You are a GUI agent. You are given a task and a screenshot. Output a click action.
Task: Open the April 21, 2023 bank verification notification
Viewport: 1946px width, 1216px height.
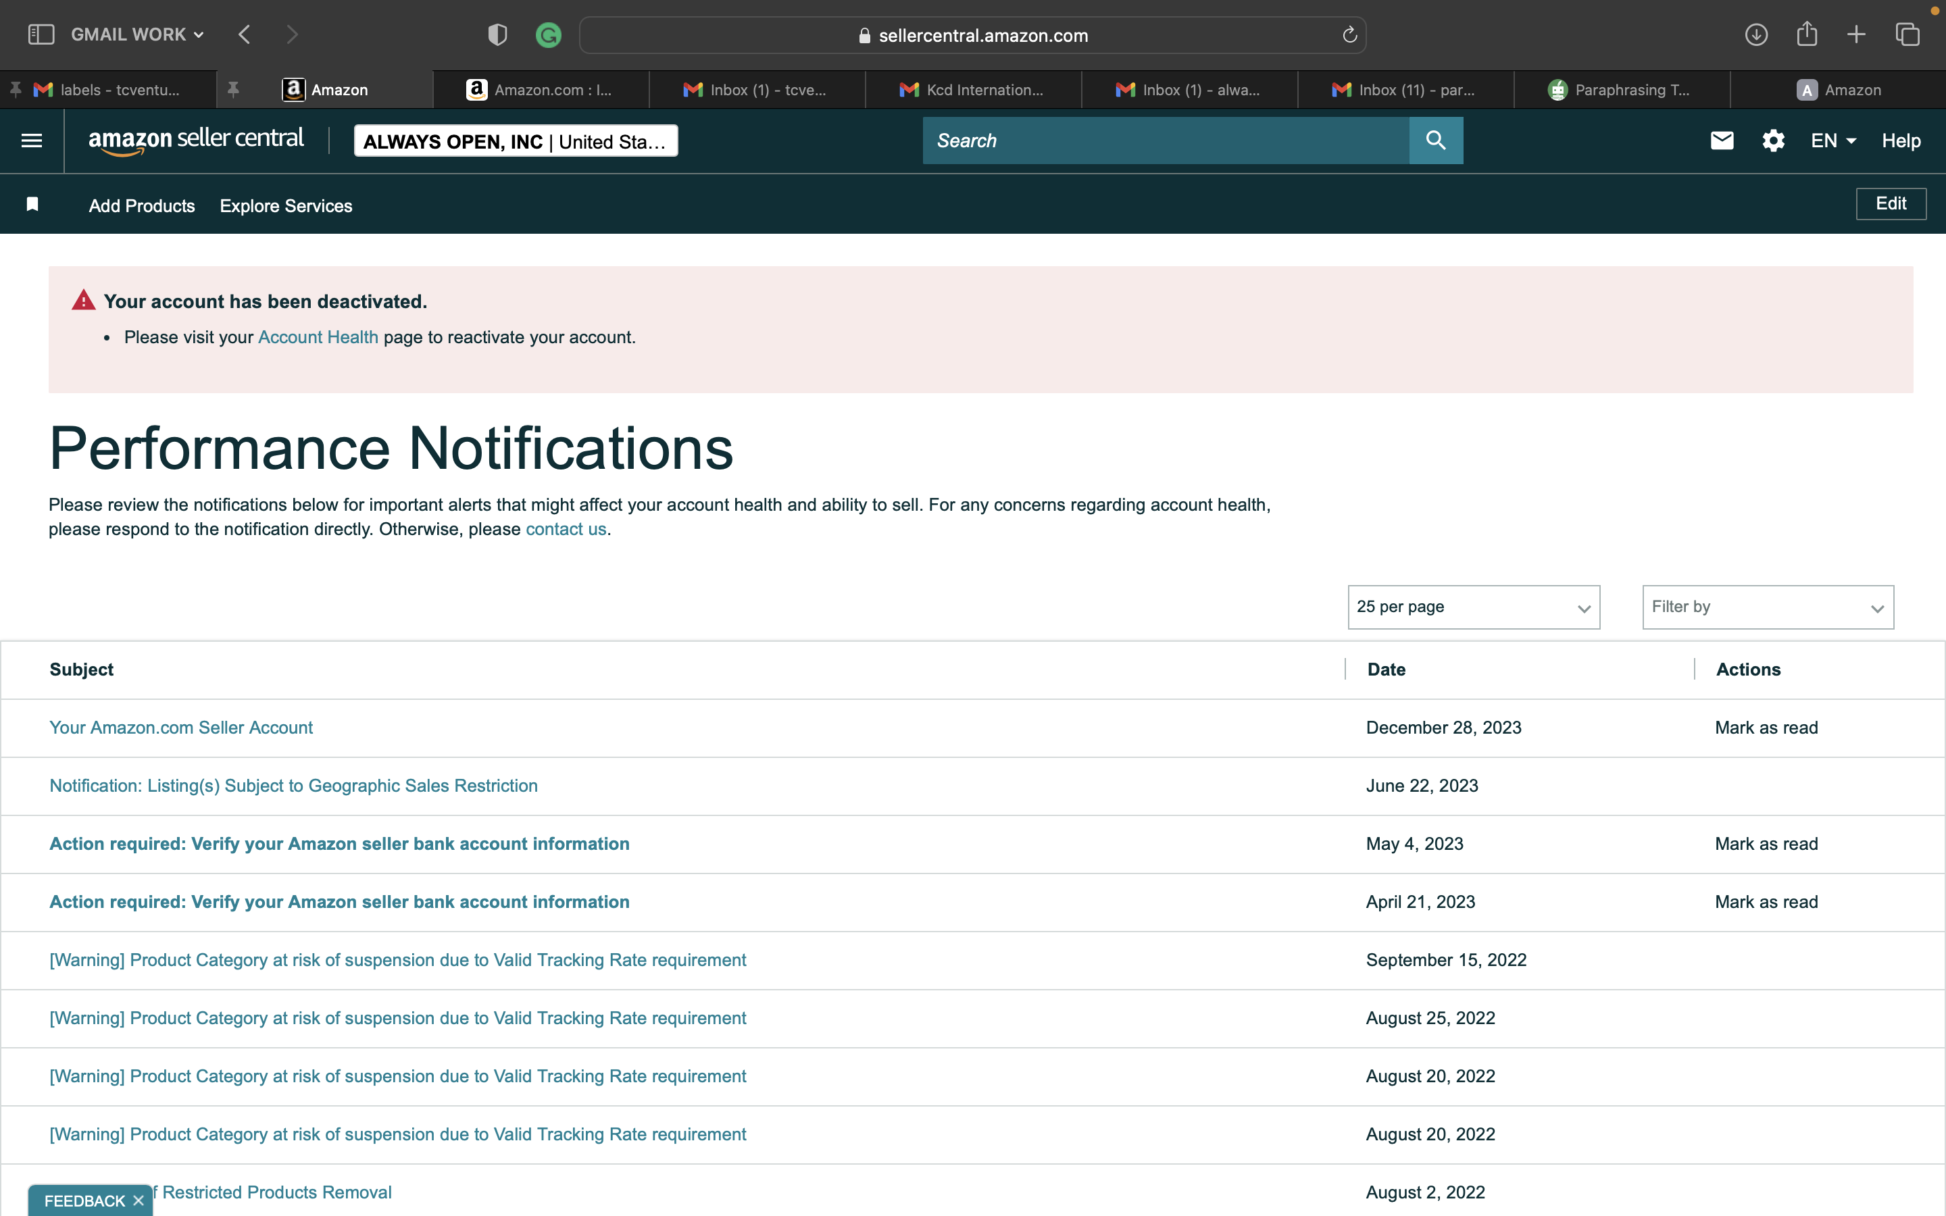[339, 902]
